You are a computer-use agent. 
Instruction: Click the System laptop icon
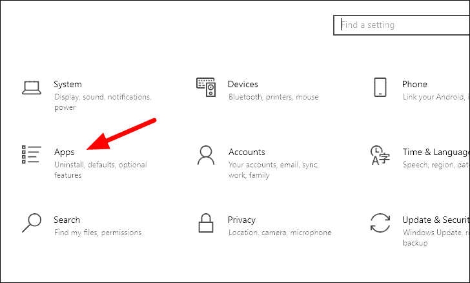tap(32, 88)
